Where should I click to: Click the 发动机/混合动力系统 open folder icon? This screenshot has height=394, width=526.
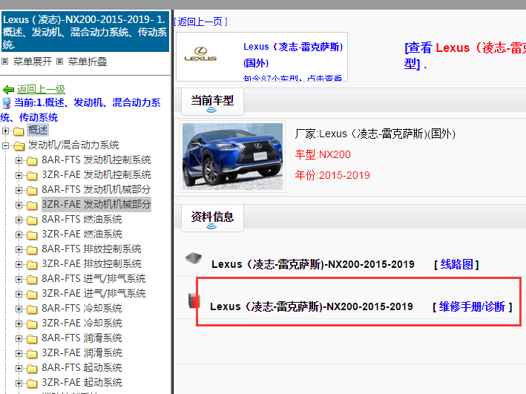pyautogui.click(x=19, y=145)
